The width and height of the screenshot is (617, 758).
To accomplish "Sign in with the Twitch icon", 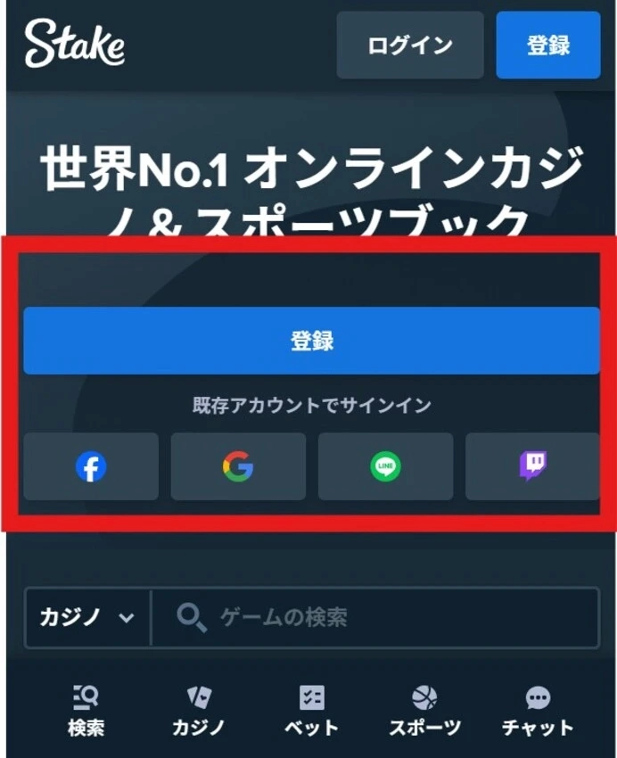I will point(532,466).
